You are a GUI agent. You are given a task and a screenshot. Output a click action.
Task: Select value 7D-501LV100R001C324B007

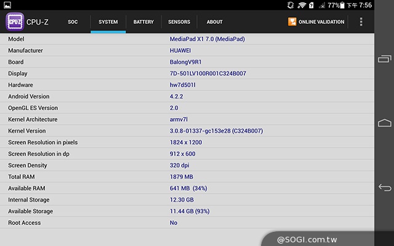[208, 74]
